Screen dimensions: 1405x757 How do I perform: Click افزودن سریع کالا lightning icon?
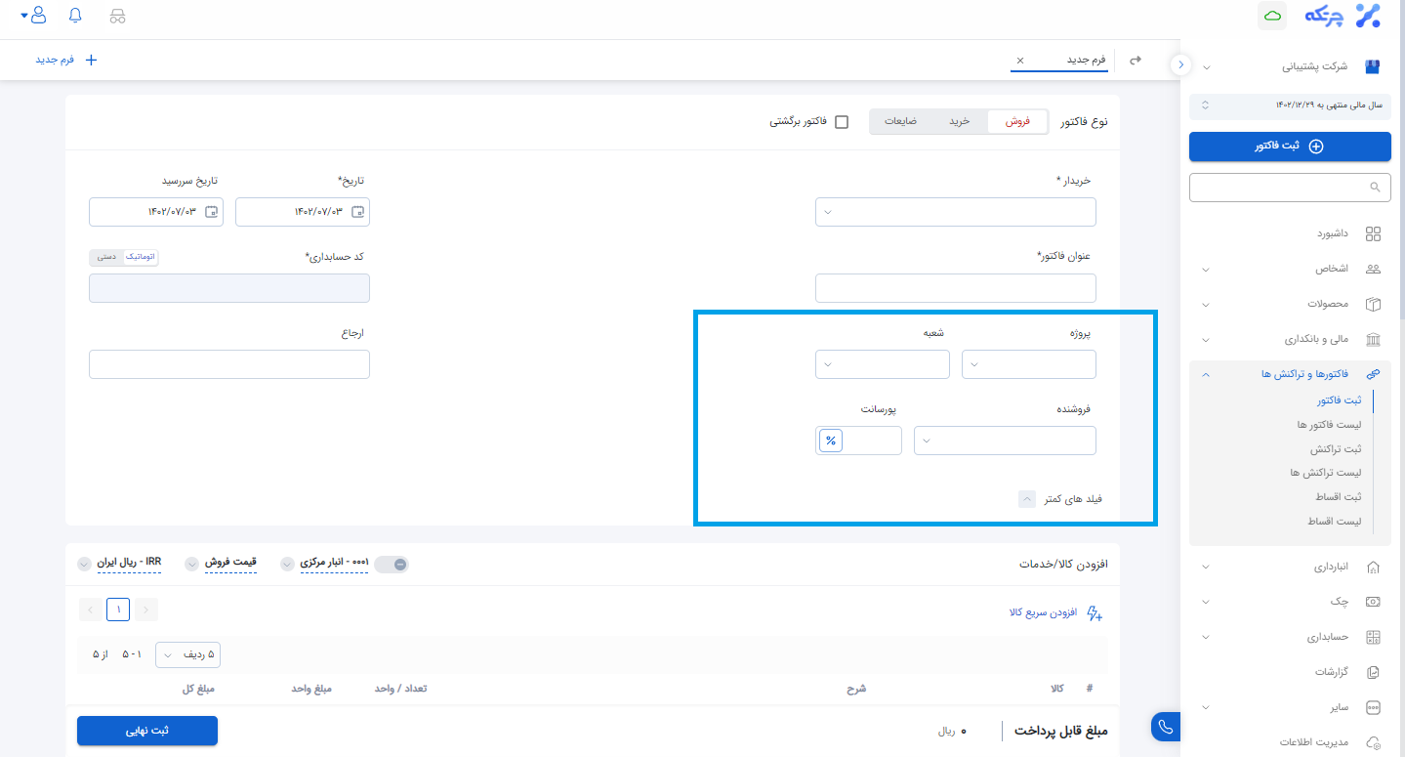1094,613
